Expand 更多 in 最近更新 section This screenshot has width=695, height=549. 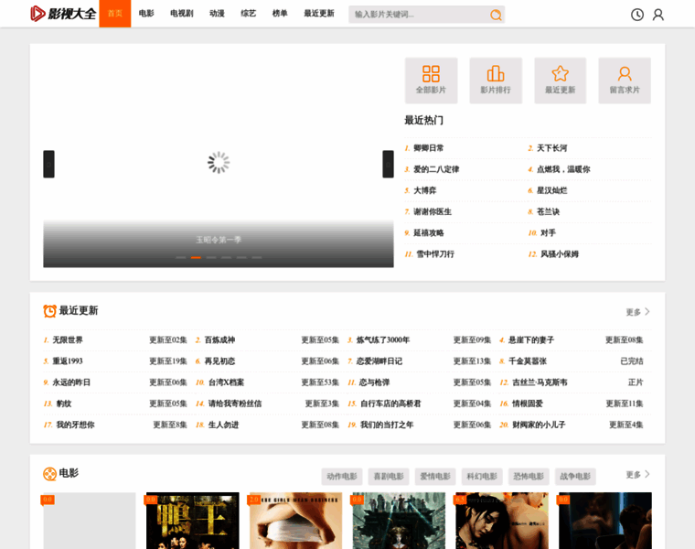pyautogui.click(x=637, y=312)
